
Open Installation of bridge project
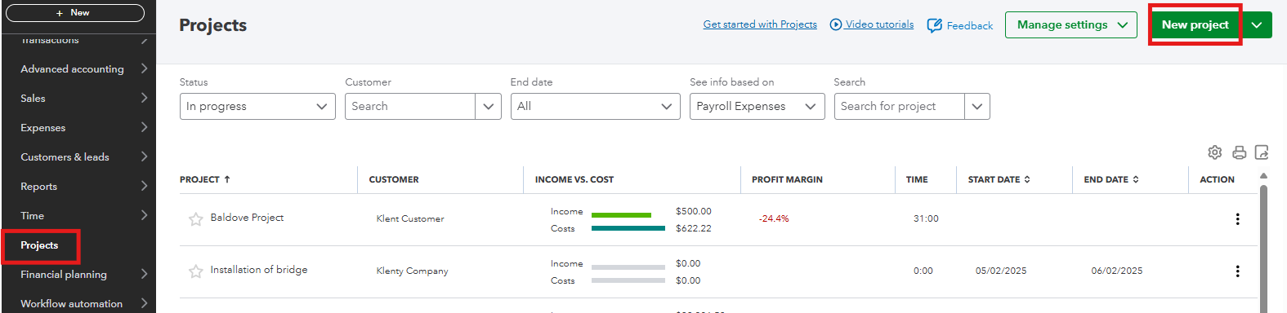(x=259, y=270)
